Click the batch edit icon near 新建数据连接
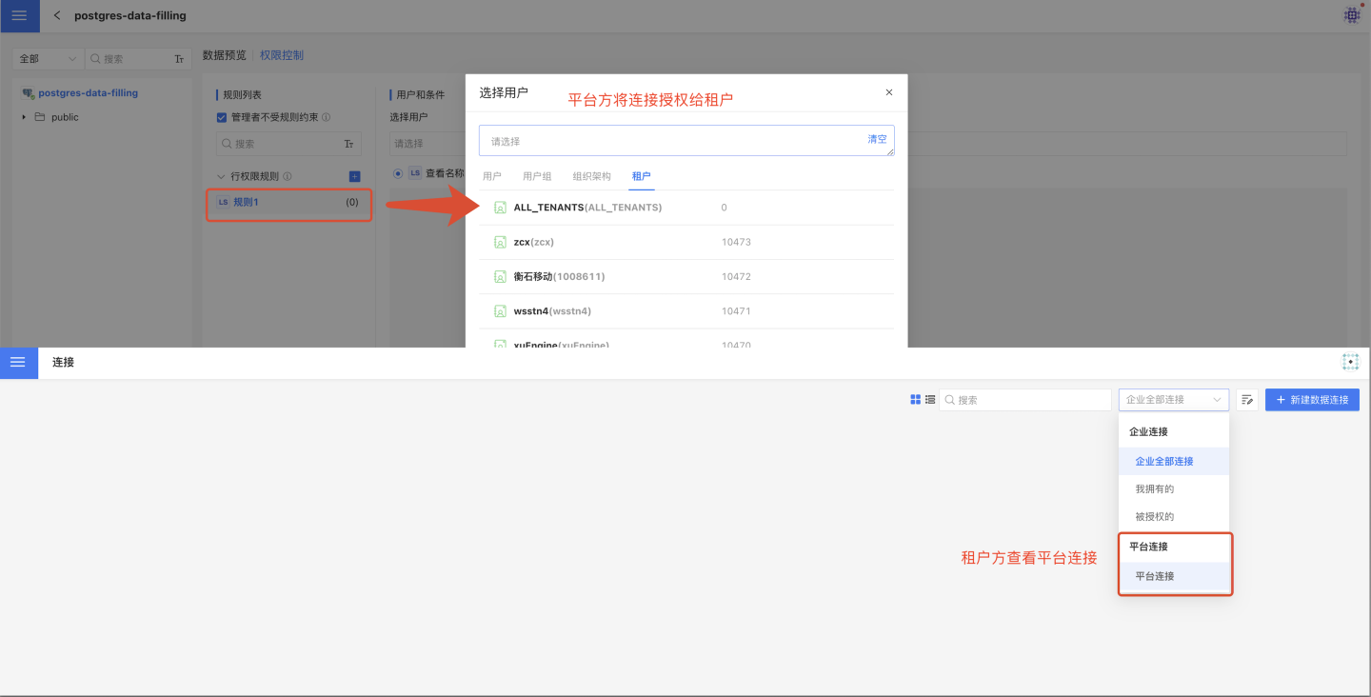Image resolution: width=1371 pixels, height=697 pixels. [x=1247, y=400]
